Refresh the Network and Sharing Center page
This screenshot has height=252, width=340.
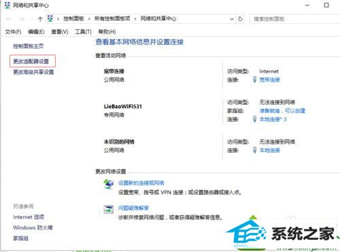pos(240,19)
